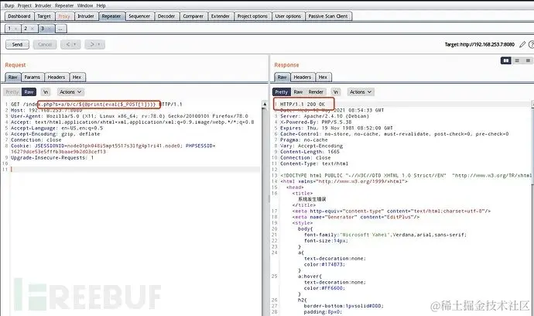Open the Intruder menu in menu bar

(x=43, y=5)
